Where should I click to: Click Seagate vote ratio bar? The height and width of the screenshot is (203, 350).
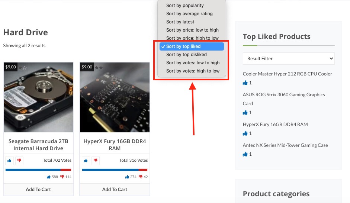(x=38, y=170)
